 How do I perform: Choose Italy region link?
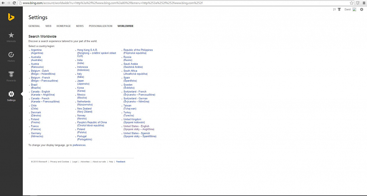[x=81, y=75]
